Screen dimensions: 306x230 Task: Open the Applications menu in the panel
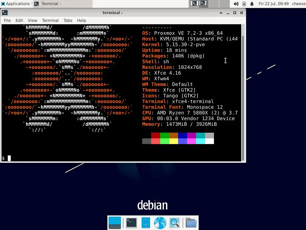click(x=16, y=4)
